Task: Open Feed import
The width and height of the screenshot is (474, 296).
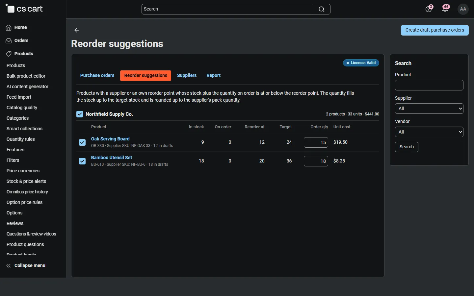Action: (19, 97)
